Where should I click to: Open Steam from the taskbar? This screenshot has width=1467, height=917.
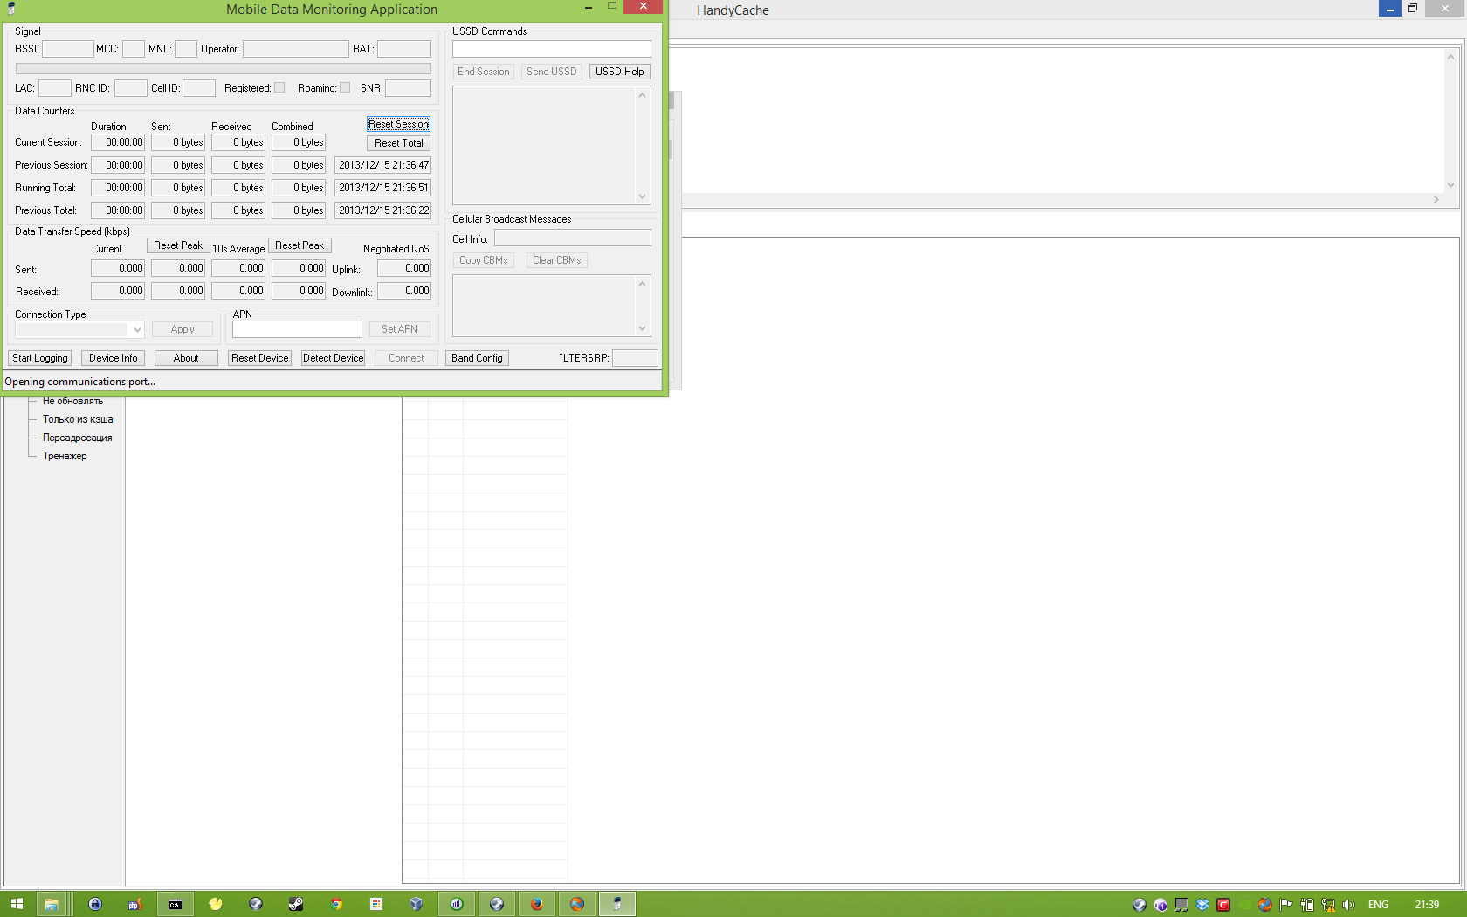pyautogui.click(x=296, y=904)
